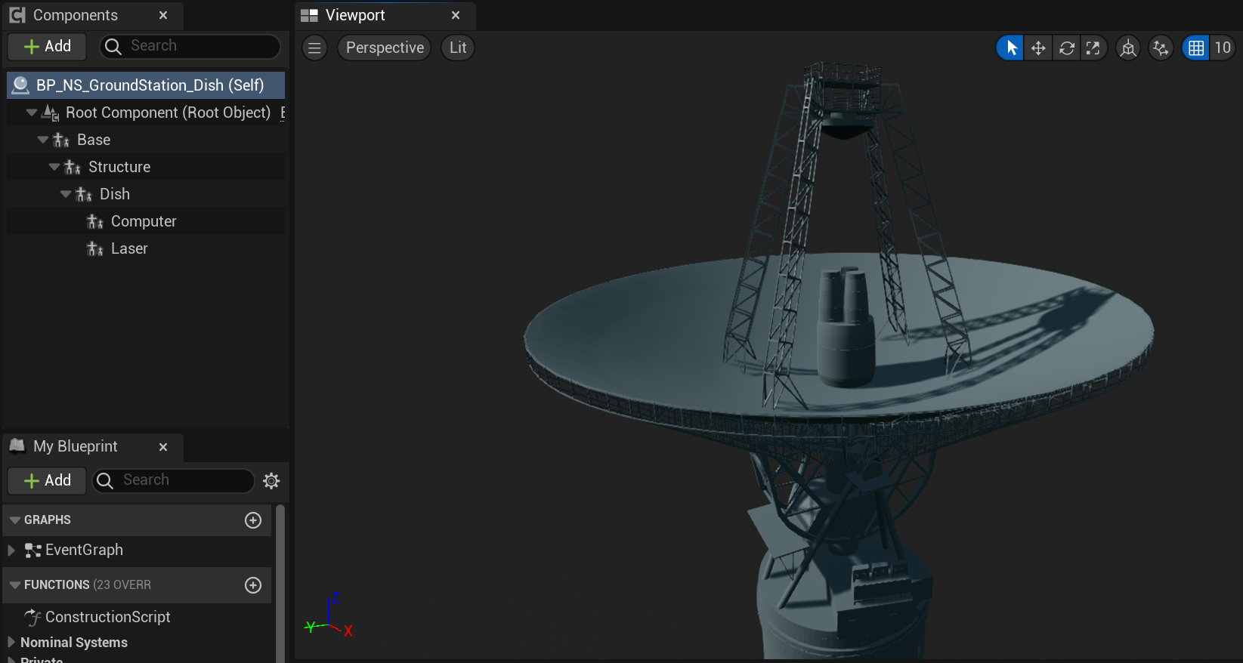Click the surface snapping icon

pyautogui.click(x=1160, y=48)
